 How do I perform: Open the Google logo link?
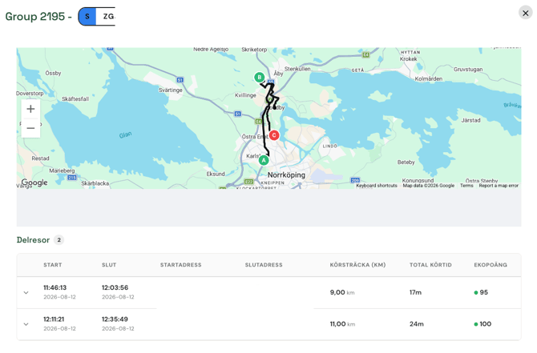(x=34, y=183)
